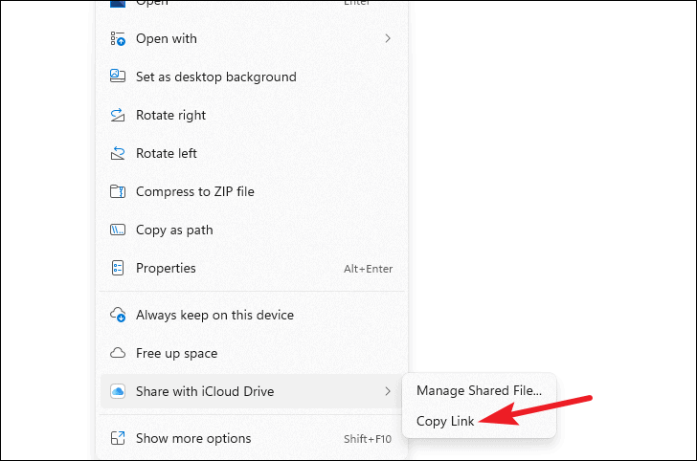This screenshot has width=697, height=461.
Task: Select Set as desktop background
Action: point(252,77)
